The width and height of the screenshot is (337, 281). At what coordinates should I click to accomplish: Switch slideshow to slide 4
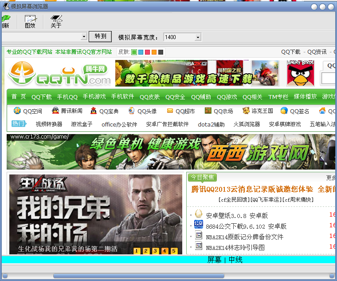tap(165, 251)
